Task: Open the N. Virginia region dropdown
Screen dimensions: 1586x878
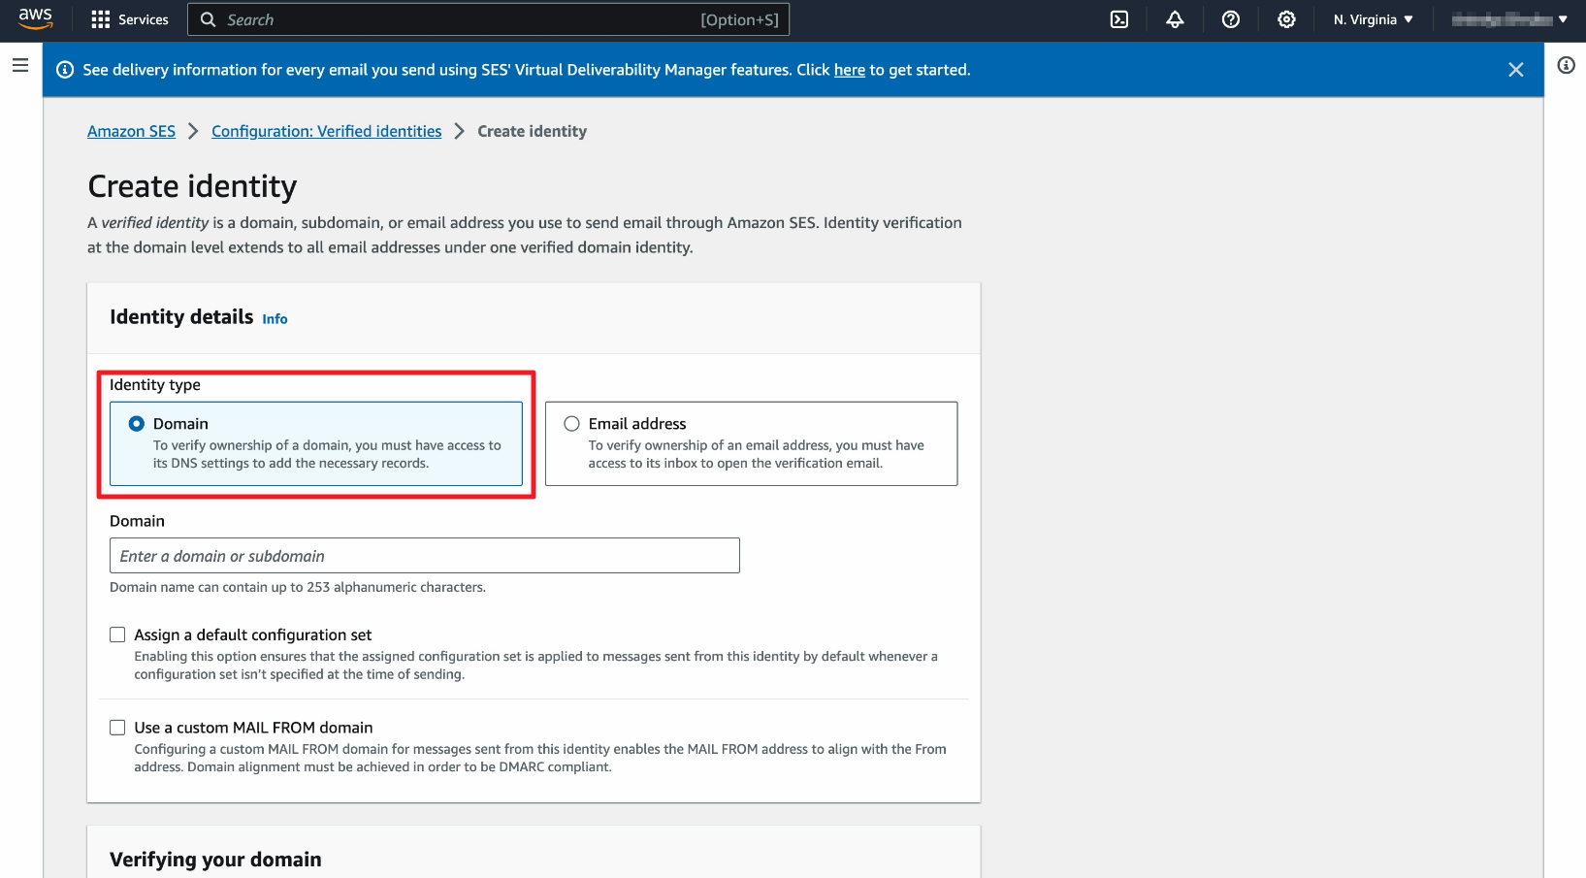Action: pyautogui.click(x=1373, y=19)
